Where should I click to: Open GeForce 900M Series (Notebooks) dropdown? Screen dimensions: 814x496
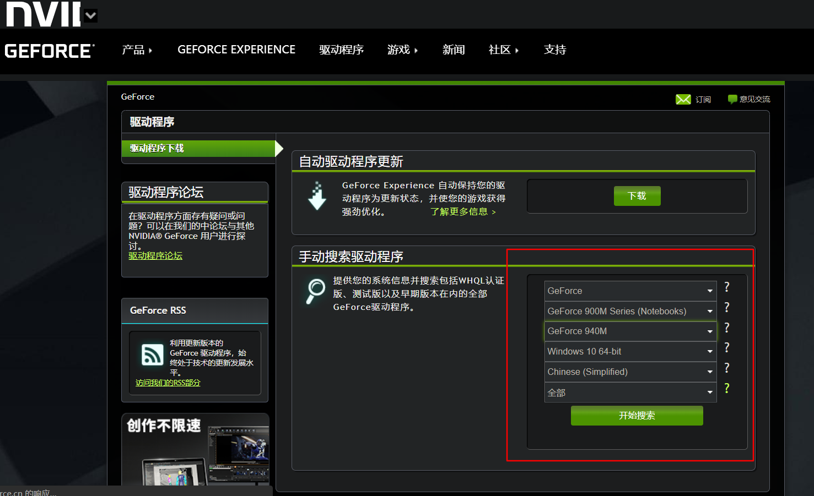[630, 311]
